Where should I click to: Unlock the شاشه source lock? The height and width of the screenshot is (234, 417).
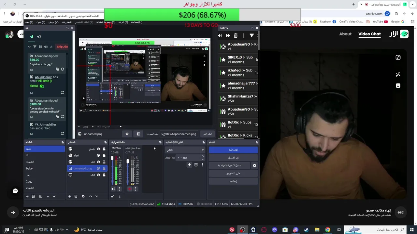click(x=104, y=175)
